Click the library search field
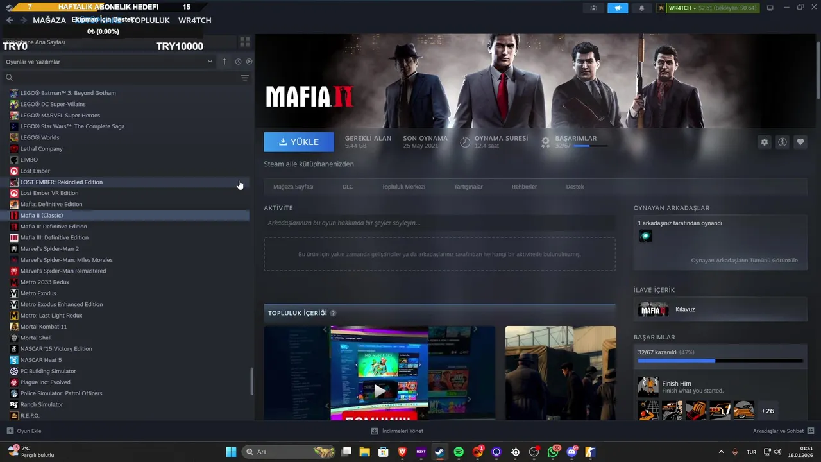The height and width of the screenshot is (462, 821). click(122, 78)
